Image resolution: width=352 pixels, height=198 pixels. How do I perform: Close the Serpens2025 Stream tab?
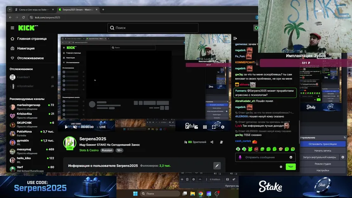97,9
